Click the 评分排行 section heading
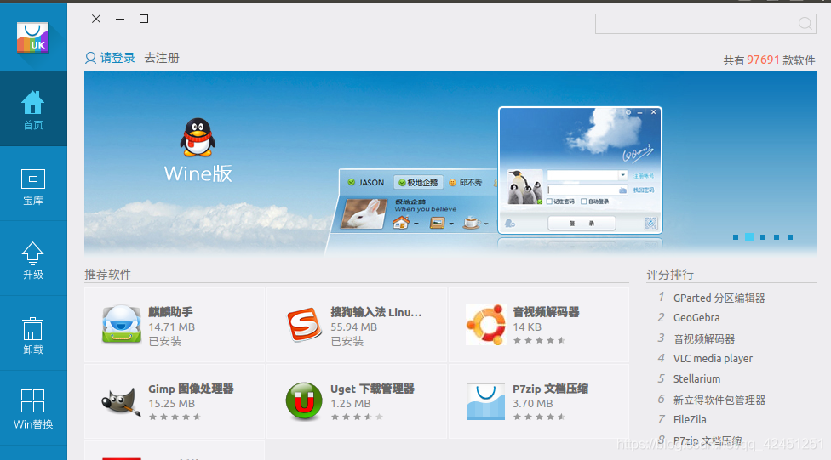This screenshot has width=831, height=460. 670,274
